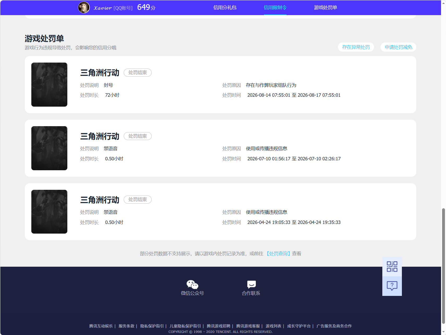Image resolution: width=446 pixels, height=335 pixels.
Task: Click the Xavier user avatar
Action: [84, 8]
